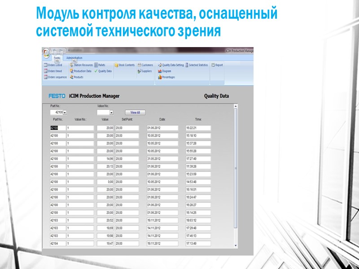Open the Orders Listed view
Viewport: 359px width, 269px height.
53,65
